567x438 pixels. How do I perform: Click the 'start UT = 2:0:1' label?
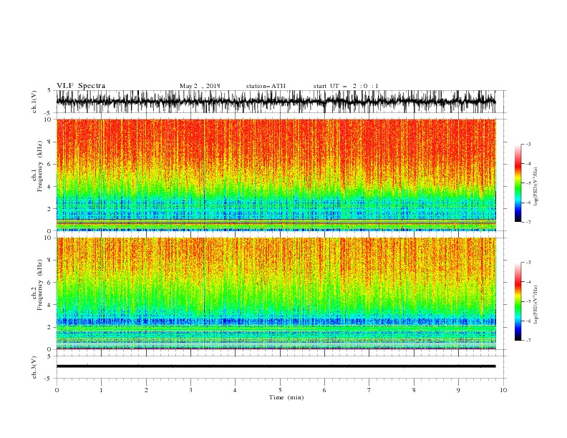pos(346,86)
